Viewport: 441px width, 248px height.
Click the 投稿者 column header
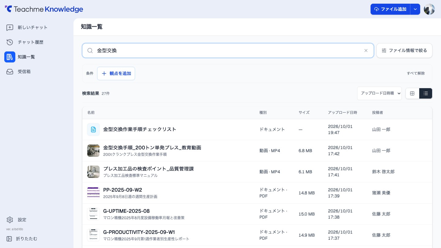378,113
